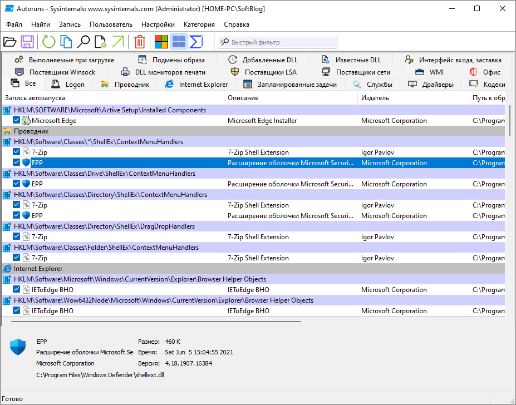This screenshot has width=516, height=405.
Task: Click the shield icon of EPP under Drive ContextMenuHandlers
Action: click(x=26, y=184)
